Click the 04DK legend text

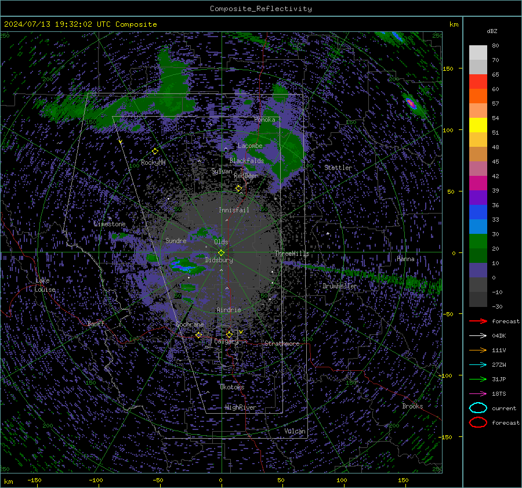tap(499, 336)
